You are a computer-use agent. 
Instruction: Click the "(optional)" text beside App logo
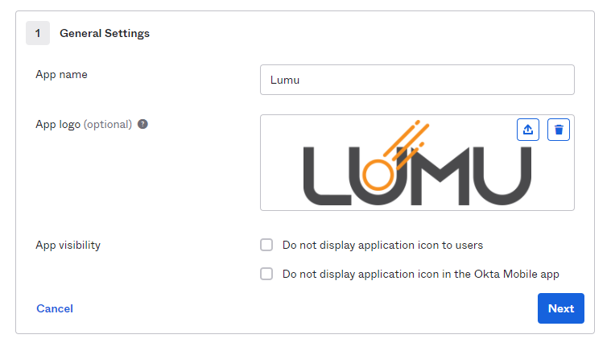pos(108,125)
